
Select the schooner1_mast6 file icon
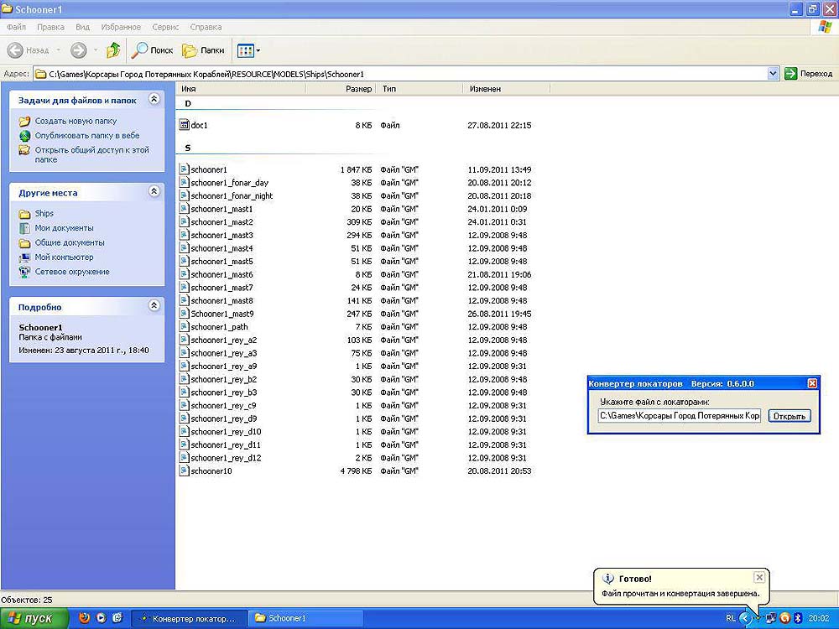(x=184, y=274)
